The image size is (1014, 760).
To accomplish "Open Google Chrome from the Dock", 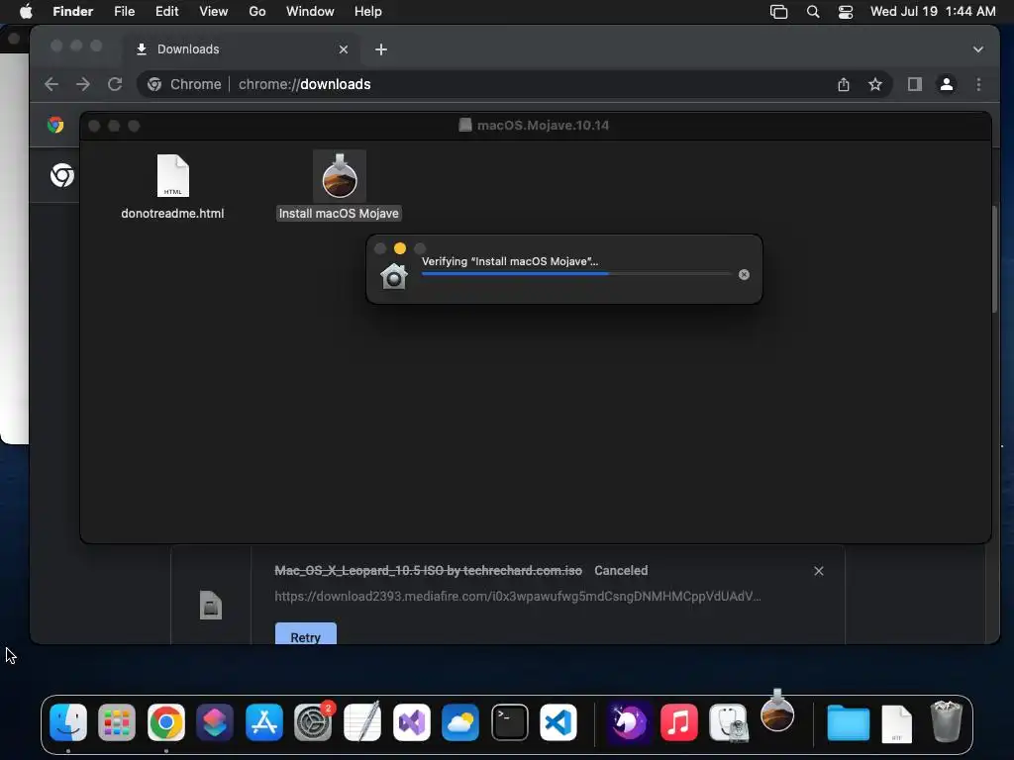I will 166,721.
